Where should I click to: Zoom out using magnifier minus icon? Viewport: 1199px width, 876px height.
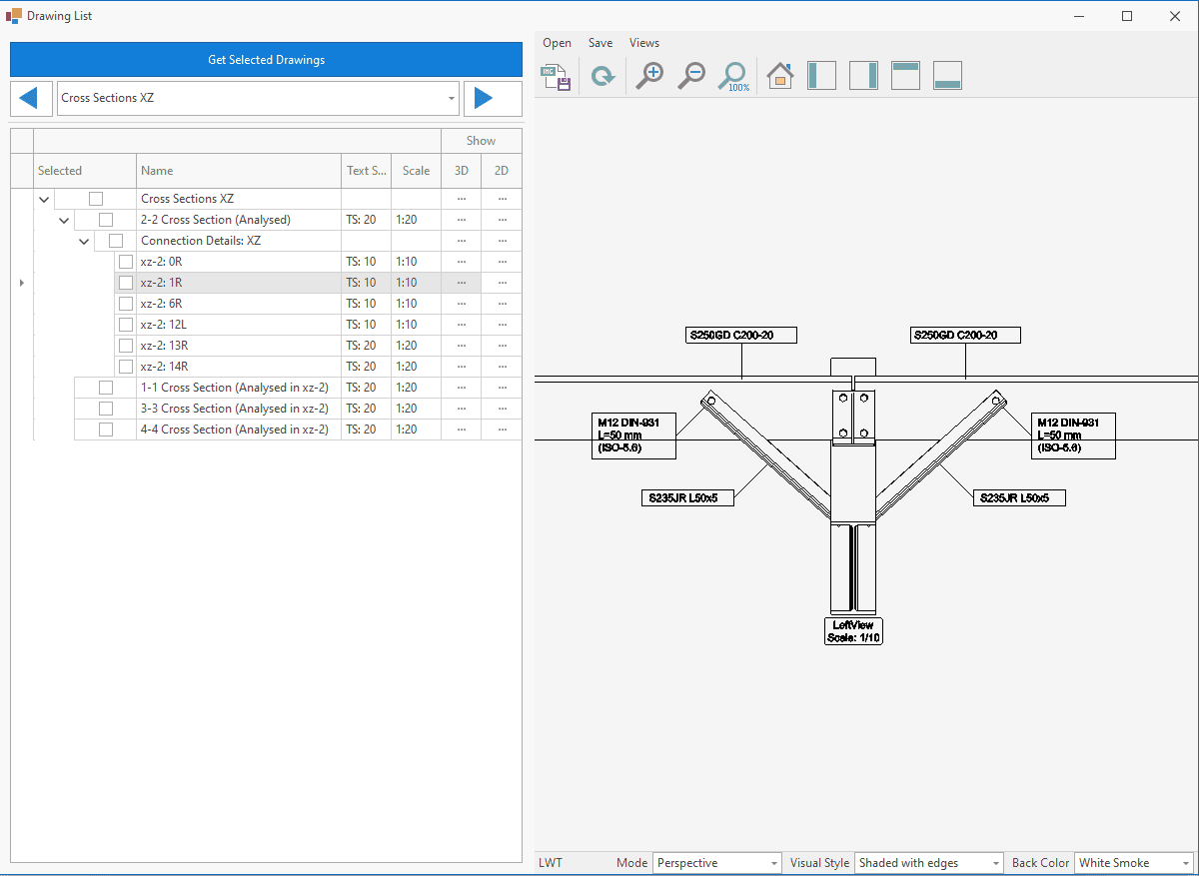(691, 76)
